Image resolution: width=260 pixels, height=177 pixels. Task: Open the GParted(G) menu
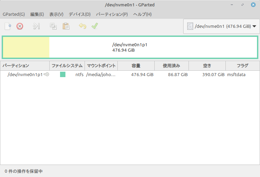(14, 14)
